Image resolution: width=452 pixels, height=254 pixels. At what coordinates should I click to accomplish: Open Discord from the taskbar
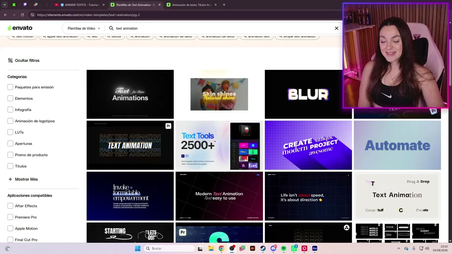[273, 248]
